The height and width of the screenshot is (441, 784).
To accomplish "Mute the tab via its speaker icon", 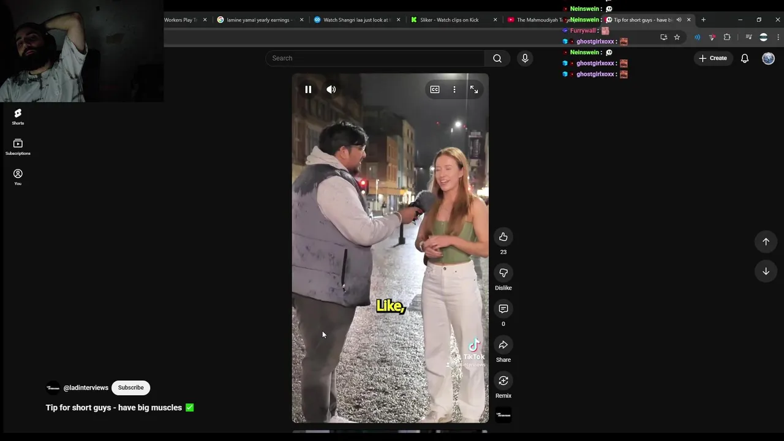I will [x=679, y=20].
